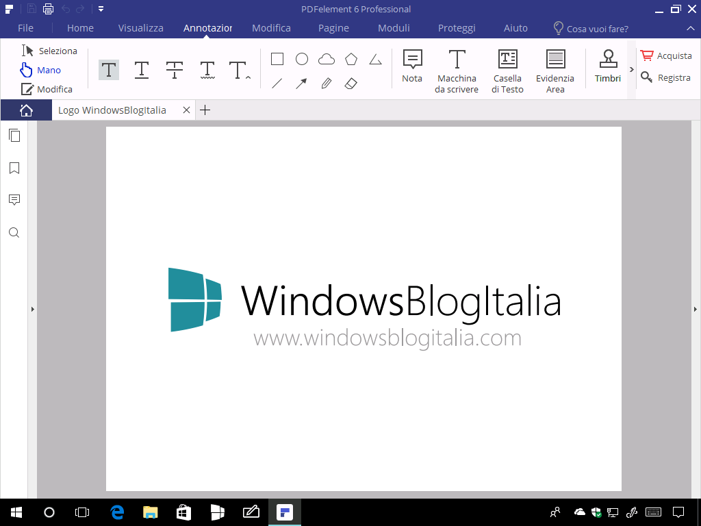Image resolution: width=701 pixels, height=526 pixels.
Task: Choose the Oval shape tool
Action: (x=302, y=59)
